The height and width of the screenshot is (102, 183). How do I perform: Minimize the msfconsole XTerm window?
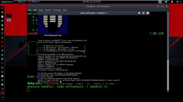tap(139, 13)
